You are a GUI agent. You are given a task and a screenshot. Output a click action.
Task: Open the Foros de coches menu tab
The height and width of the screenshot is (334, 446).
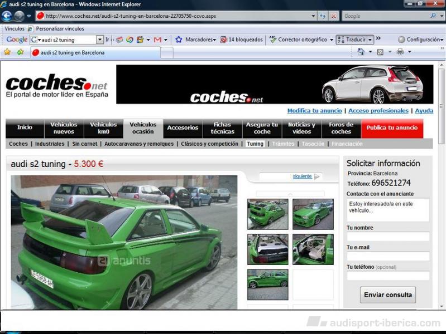341,128
